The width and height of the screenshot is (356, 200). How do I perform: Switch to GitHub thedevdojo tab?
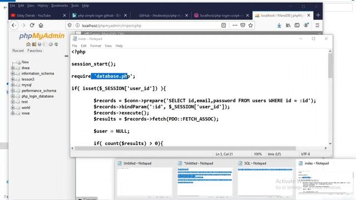tap(161, 16)
